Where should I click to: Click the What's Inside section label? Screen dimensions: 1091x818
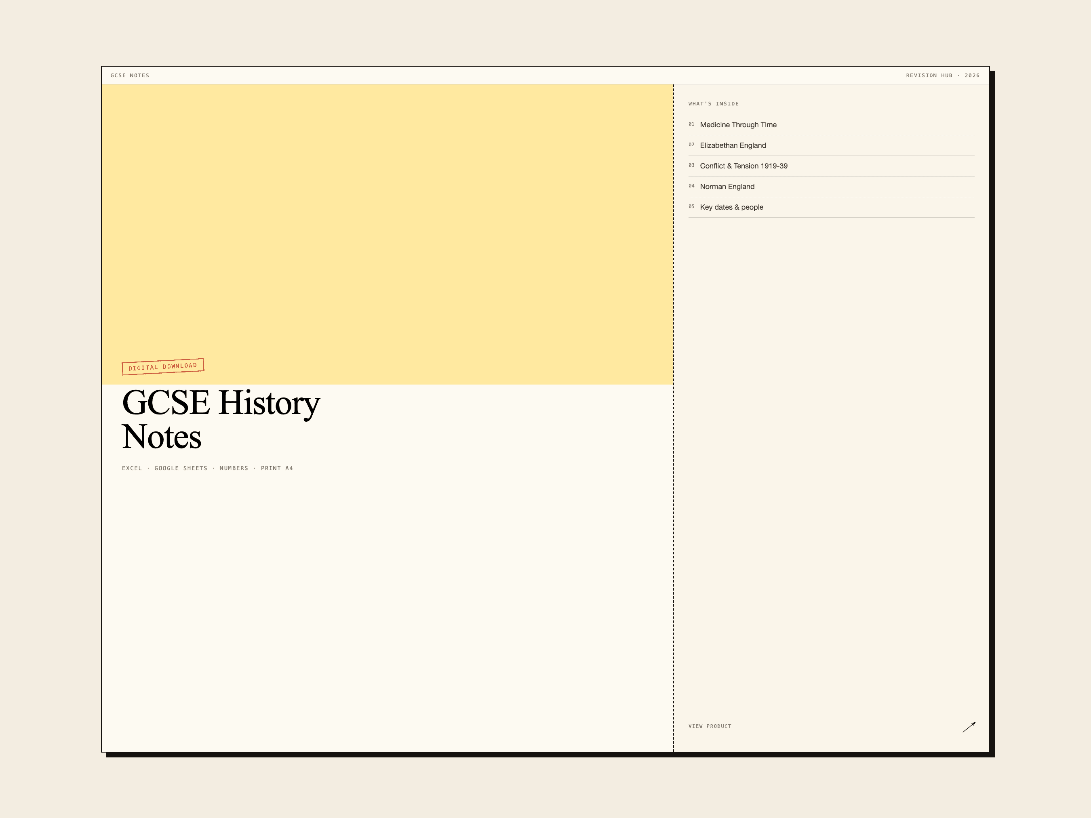click(x=713, y=103)
